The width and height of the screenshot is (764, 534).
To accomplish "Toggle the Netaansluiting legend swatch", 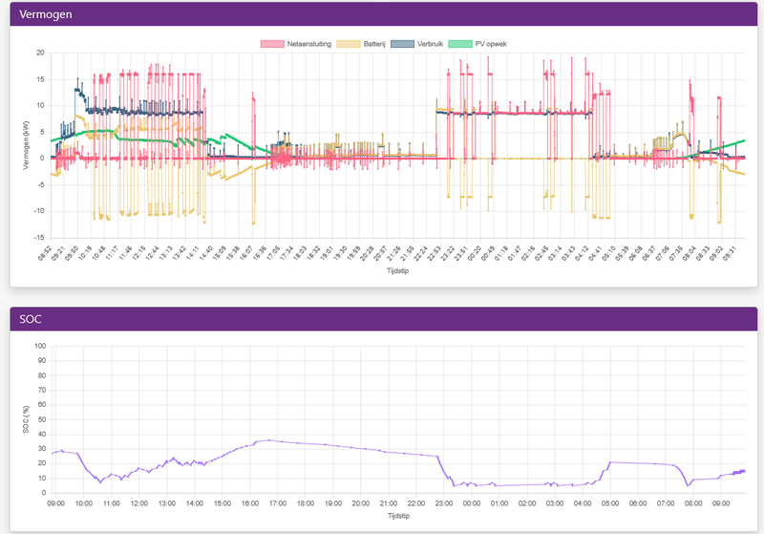I will (x=272, y=44).
